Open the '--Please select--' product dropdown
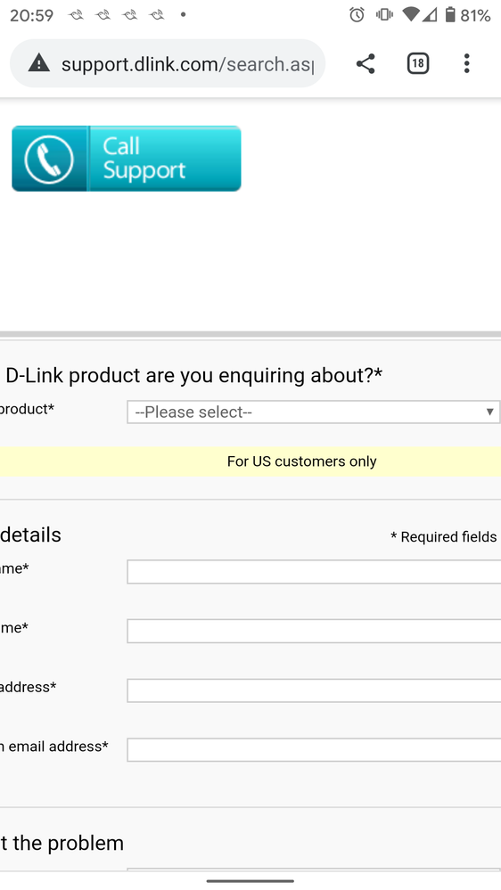 click(313, 412)
